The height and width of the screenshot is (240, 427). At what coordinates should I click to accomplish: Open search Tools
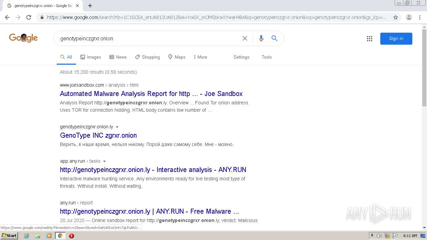267,57
